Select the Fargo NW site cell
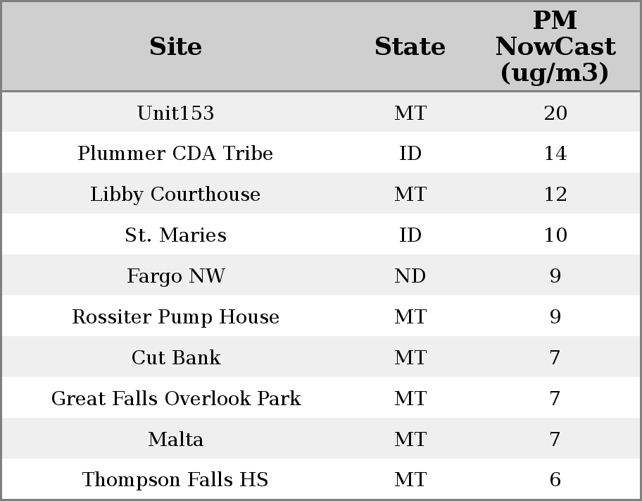The width and height of the screenshot is (642, 501). pos(175,276)
